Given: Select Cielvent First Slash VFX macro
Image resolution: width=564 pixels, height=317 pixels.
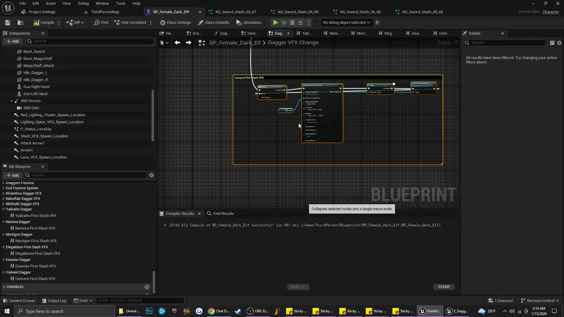Looking at the screenshot, I should pyautogui.click(x=35, y=279).
